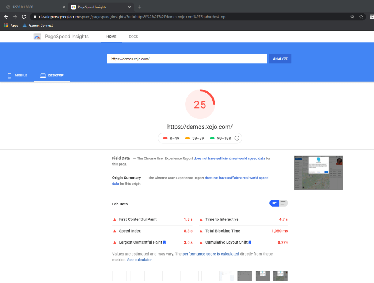The height and width of the screenshot is (283, 374).
Task: Open a new browser tab
Action: [x=140, y=7]
